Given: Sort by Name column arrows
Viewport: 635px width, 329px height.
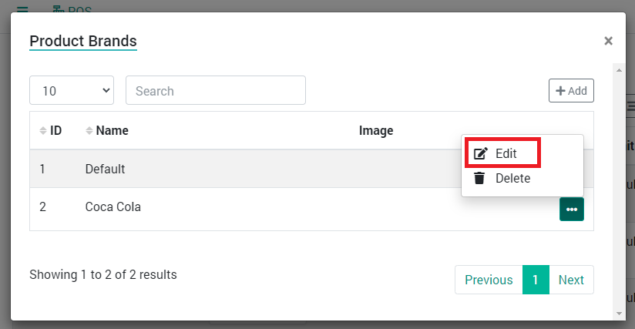Looking at the screenshot, I should pyautogui.click(x=89, y=130).
